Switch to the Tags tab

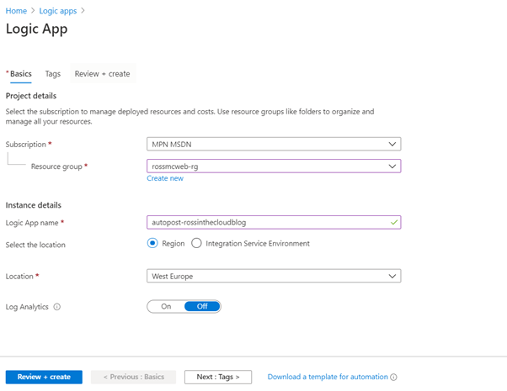click(53, 74)
